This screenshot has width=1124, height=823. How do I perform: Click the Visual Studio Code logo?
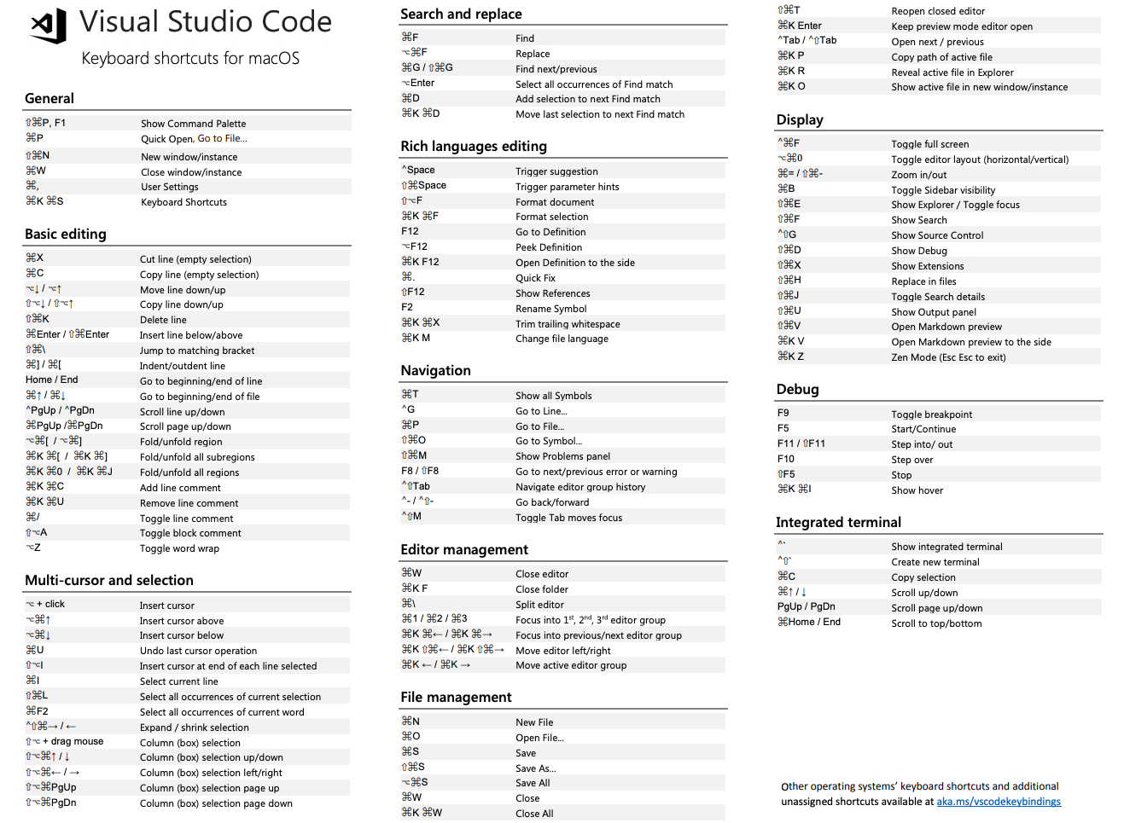(x=50, y=25)
